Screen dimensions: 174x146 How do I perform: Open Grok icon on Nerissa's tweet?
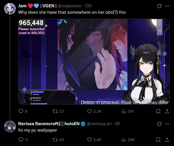[159, 124]
